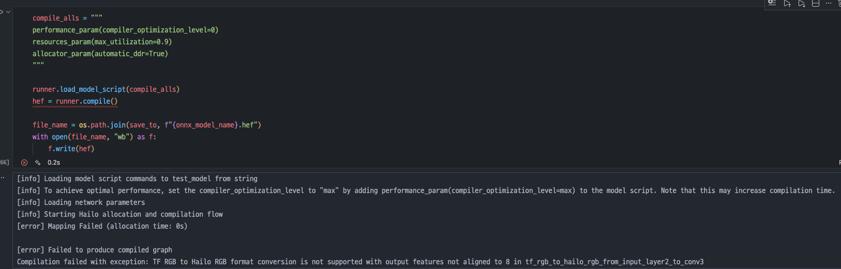
Task: Execute cell and below using the toolbar icon
Action: click(801, 4)
